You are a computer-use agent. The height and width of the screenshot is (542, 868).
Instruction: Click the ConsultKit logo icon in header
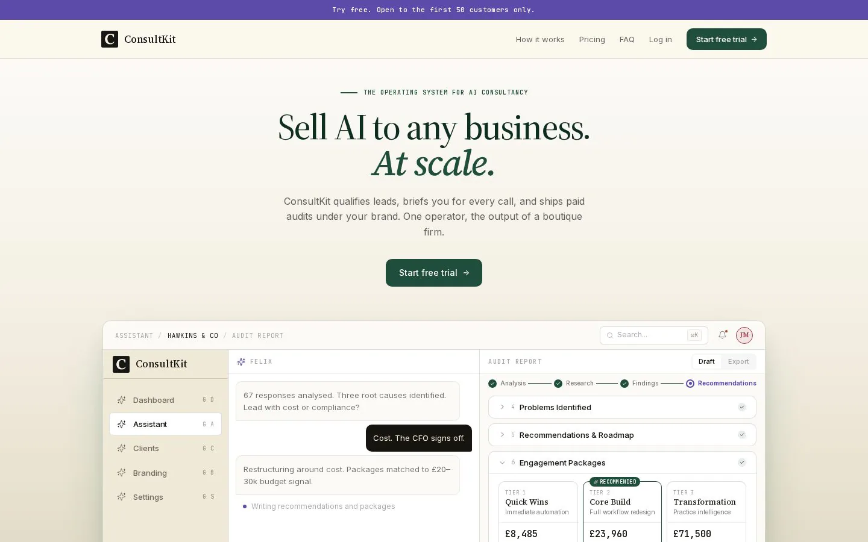(110, 39)
